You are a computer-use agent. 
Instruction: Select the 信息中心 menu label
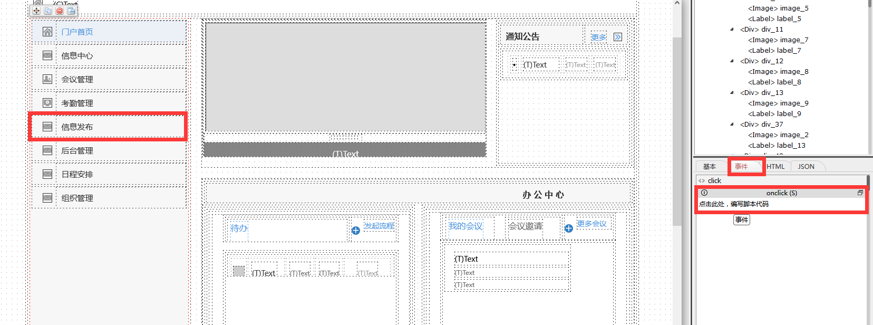(77, 55)
